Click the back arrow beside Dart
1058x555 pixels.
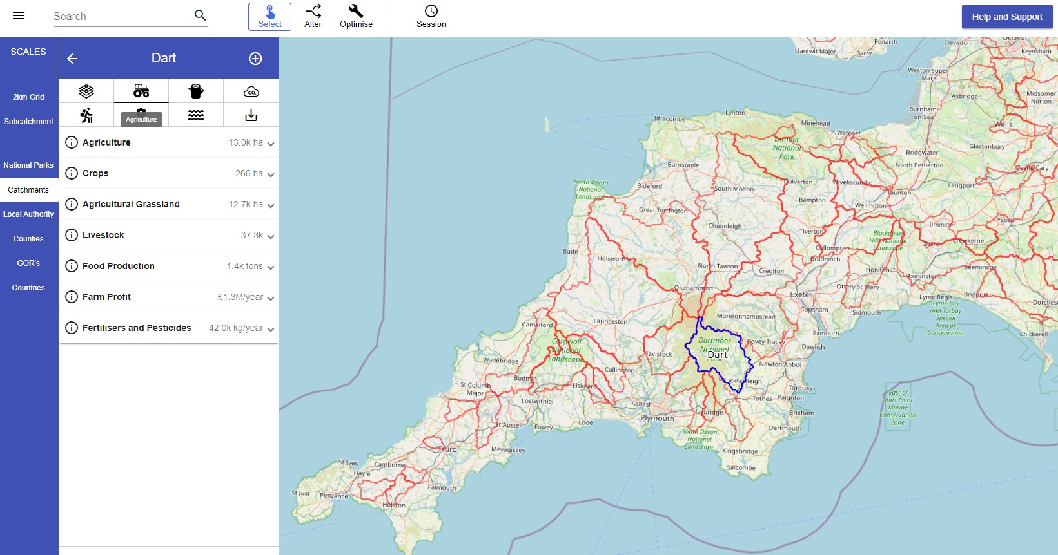(73, 59)
